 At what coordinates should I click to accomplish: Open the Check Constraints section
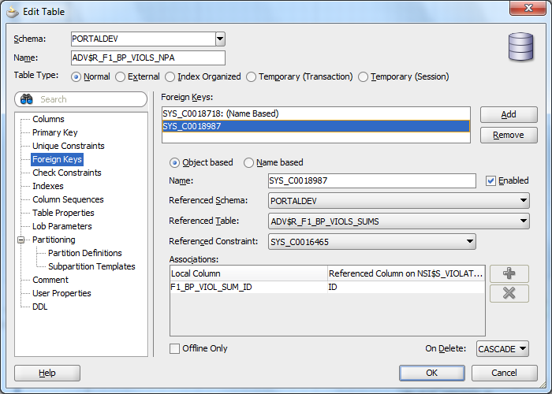click(x=67, y=173)
